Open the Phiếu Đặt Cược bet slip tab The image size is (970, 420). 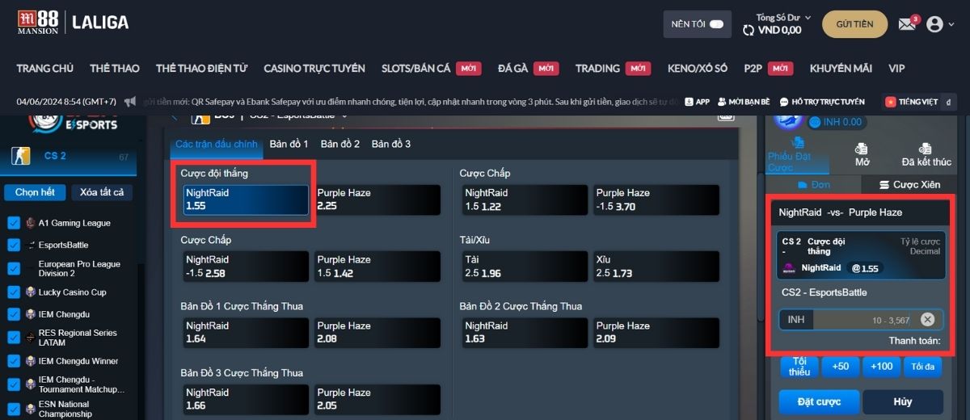(797, 155)
